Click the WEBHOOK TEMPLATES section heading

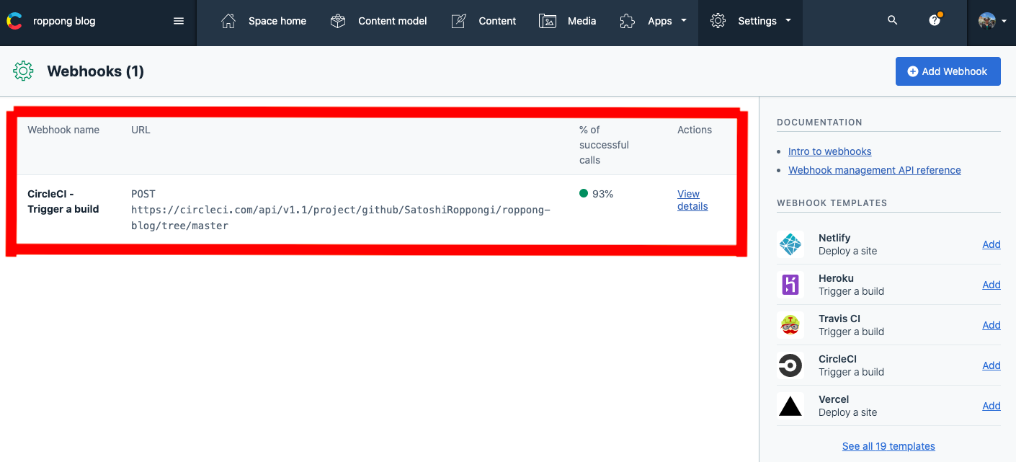(832, 203)
